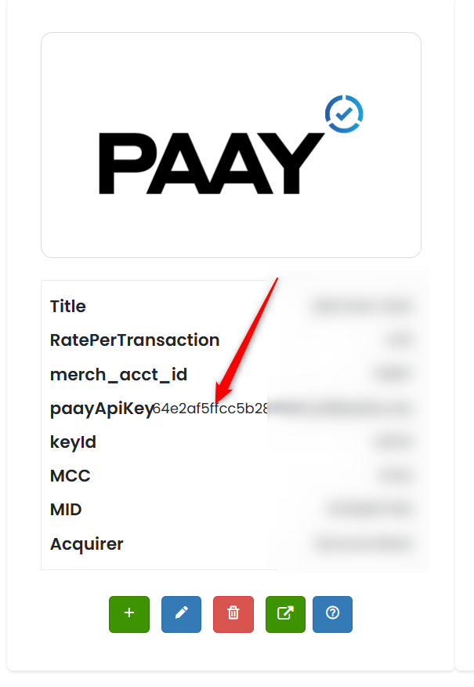Select the Title row label
The height and width of the screenshot is (687, 474).
click(x=68, y=307)
